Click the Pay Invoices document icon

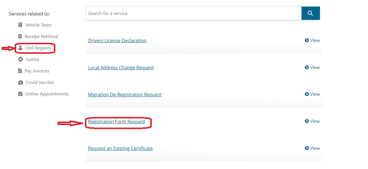(x=20, y=71)
